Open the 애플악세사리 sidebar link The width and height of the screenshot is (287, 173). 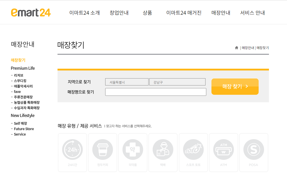point(23,86)
